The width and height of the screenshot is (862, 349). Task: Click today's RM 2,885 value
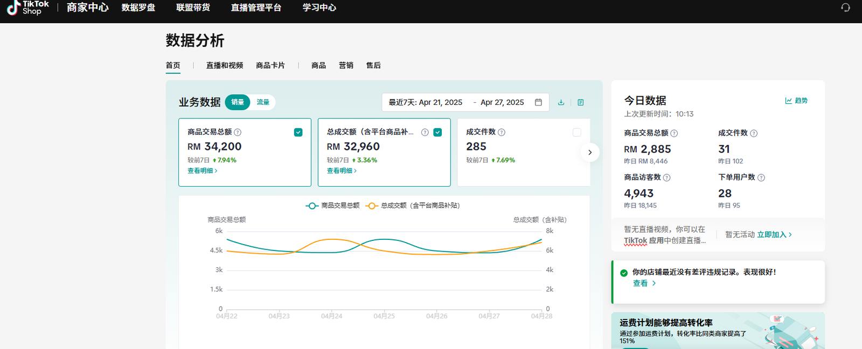648,149
